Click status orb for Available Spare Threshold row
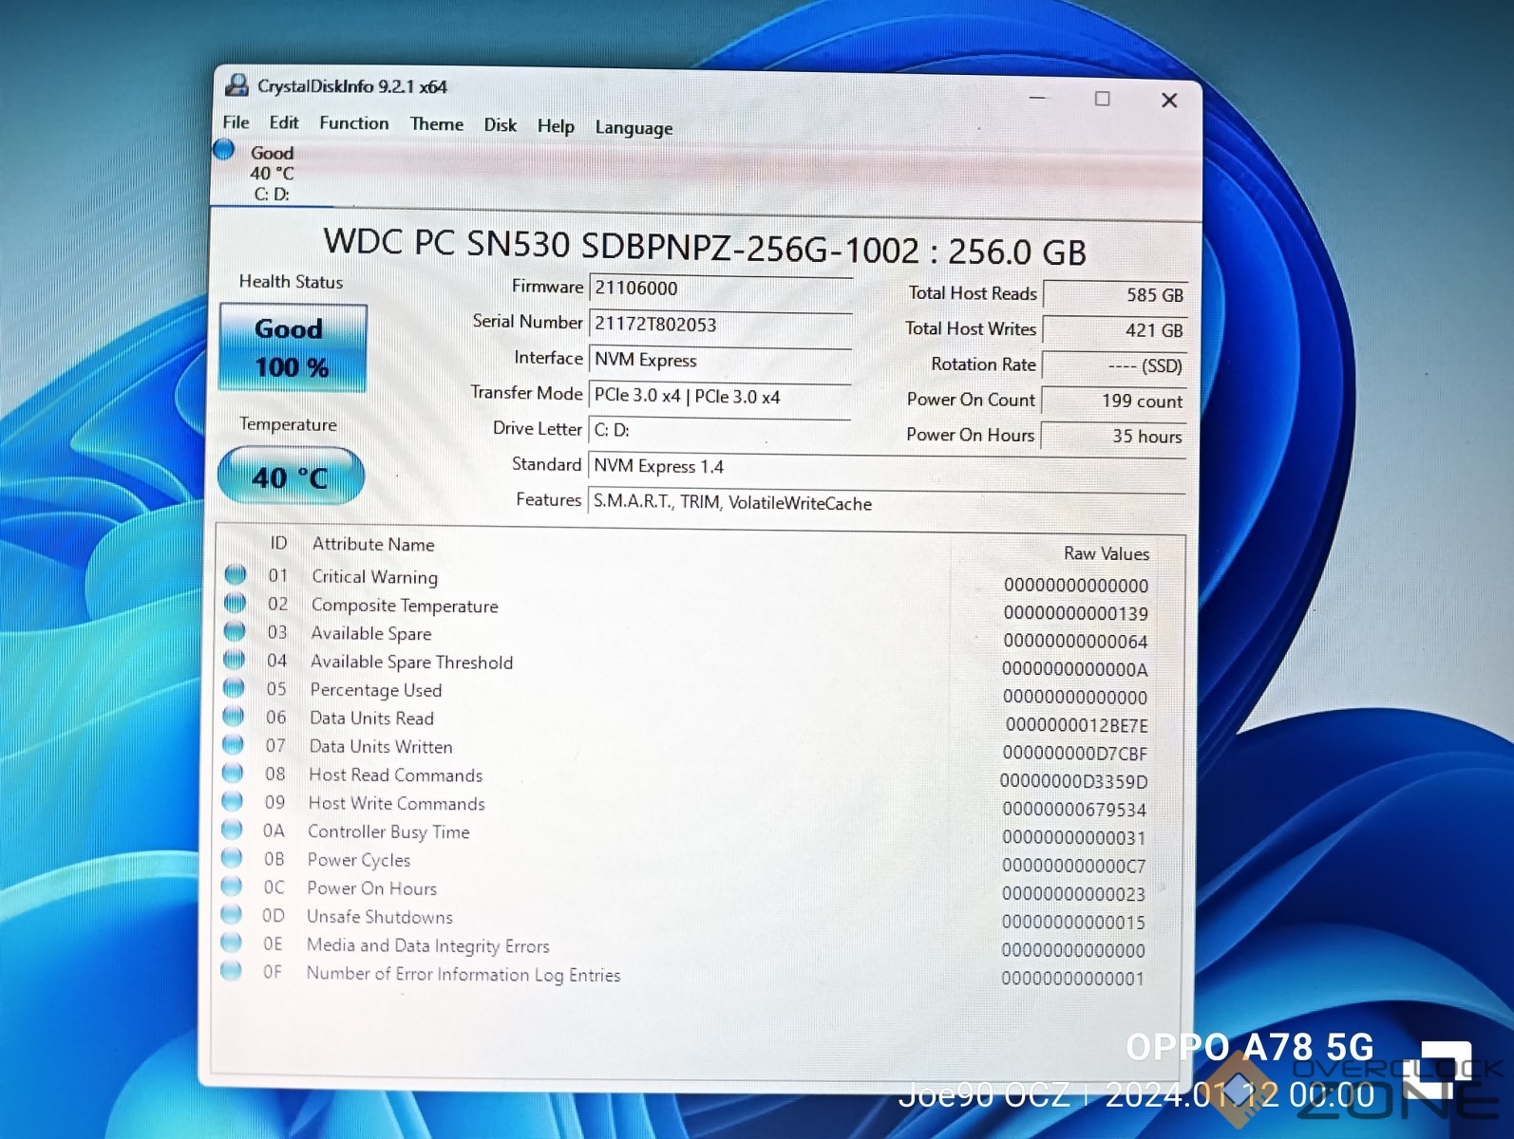This screenshot has height=1139, width=1514. (x=234, y=660)
